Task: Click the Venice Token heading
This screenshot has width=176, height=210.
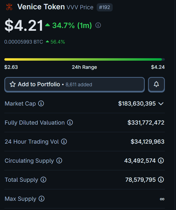Action: pyautogui.click(x=41, y=7)
